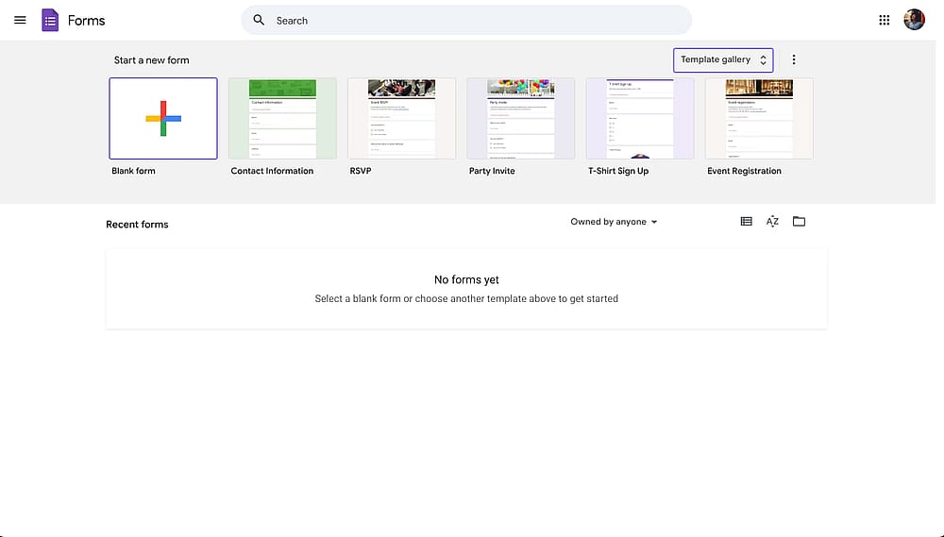This screenshot has width=944, height=537.
Task: Click the No forms yet message
Action: coord(466,280)
